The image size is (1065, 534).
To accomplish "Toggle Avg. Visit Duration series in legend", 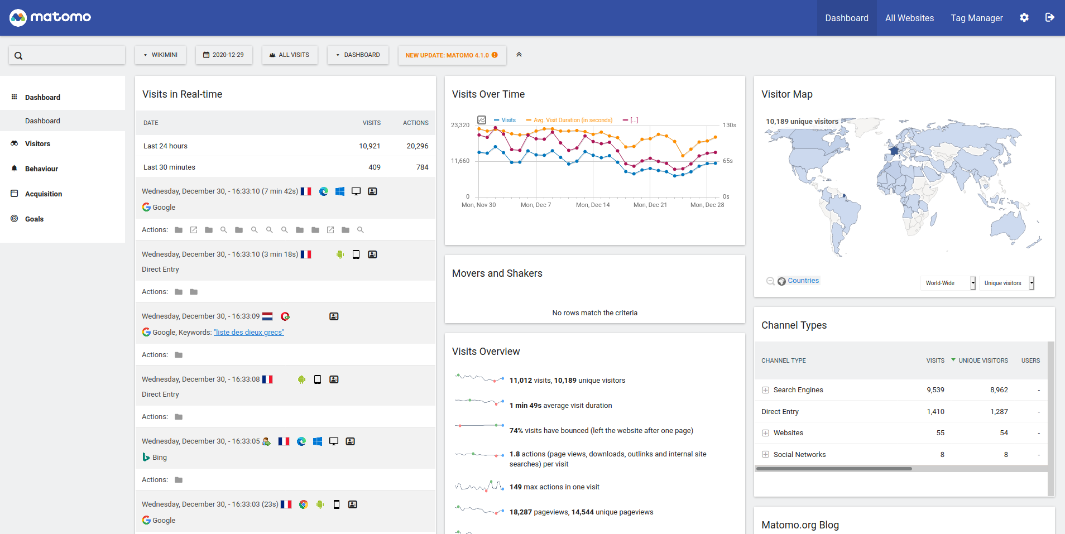I will pyautogui.click(x=569, y=121).
